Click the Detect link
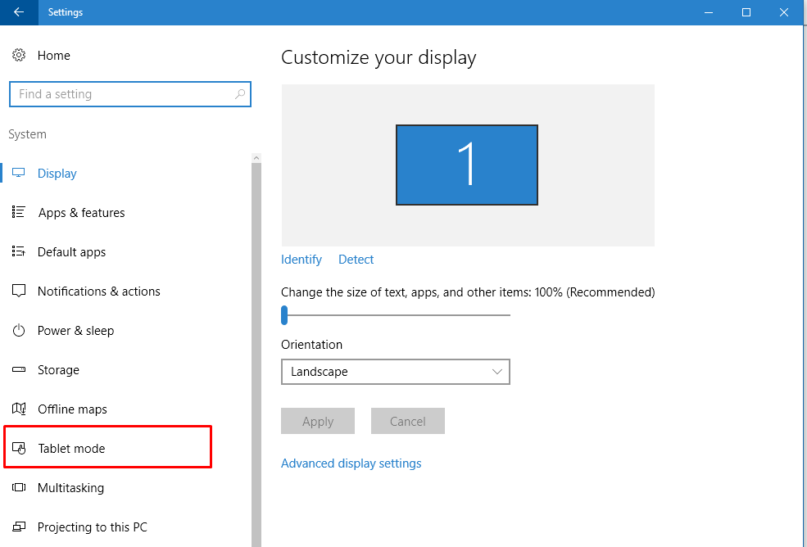The width and height of the screenshot is (807, 547). pyautogui.click(x=356, y=260)
